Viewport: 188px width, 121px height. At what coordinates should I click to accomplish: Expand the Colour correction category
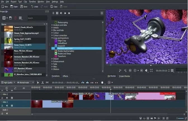click(x=52, y=35)
